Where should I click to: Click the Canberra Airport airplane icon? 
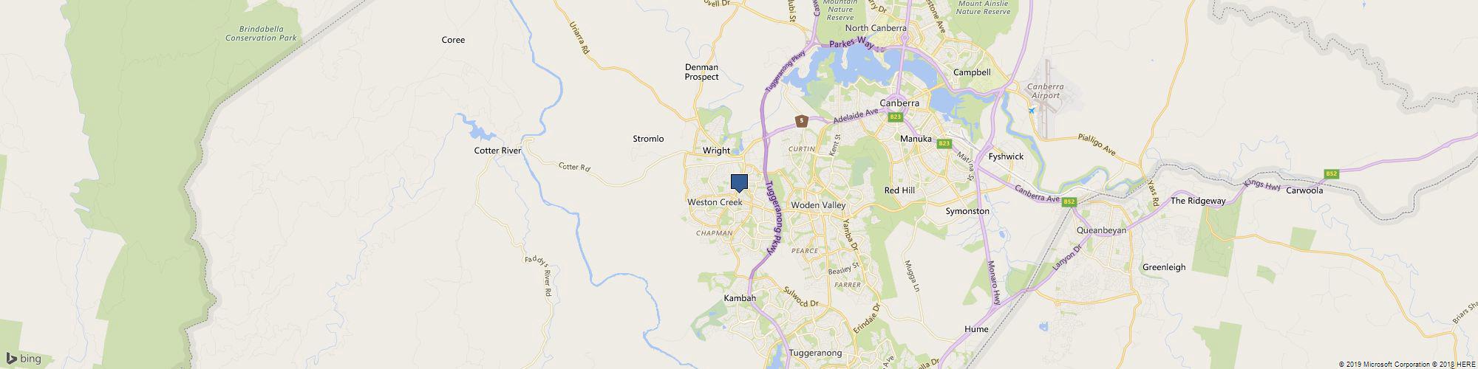point(1032,111)
